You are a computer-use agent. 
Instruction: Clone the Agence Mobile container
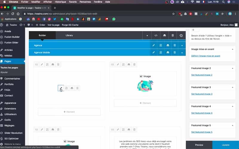click(x=161, y=52)
